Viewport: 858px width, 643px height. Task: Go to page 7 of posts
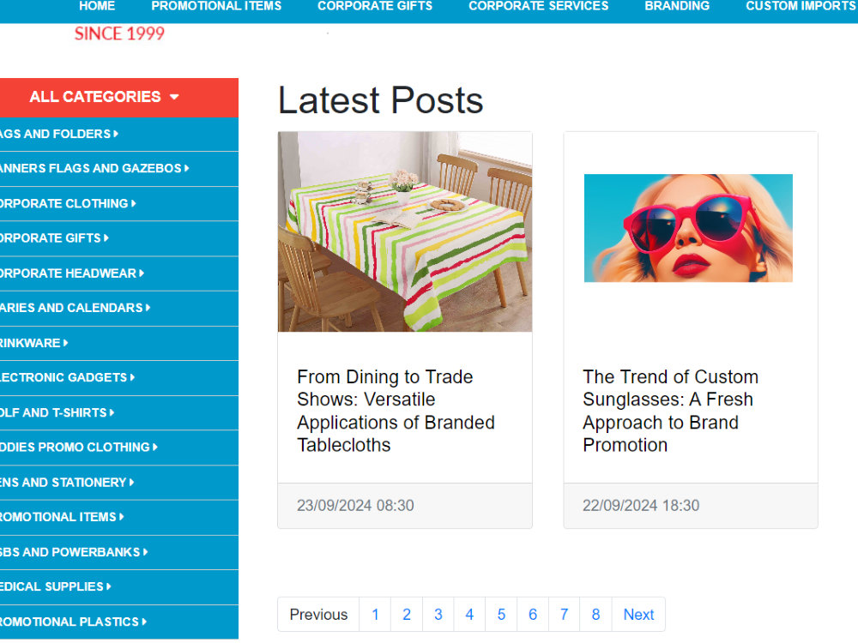pyautogui.click(x=565, y=615)
